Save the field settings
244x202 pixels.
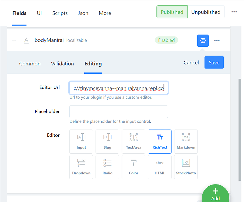214,62
